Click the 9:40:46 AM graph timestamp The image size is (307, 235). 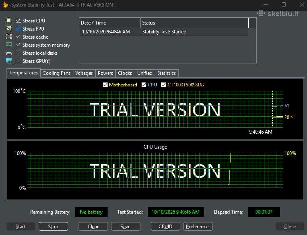(261, 132)
